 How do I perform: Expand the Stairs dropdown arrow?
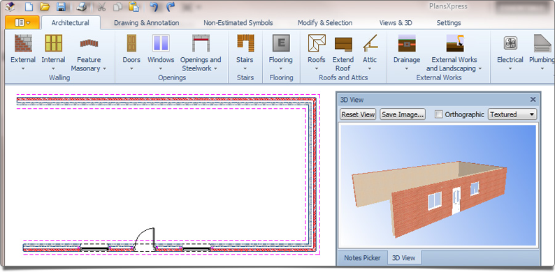pos(245,68)
